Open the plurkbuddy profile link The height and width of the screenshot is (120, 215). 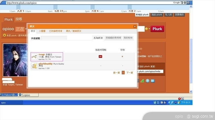tap(46, 64)
